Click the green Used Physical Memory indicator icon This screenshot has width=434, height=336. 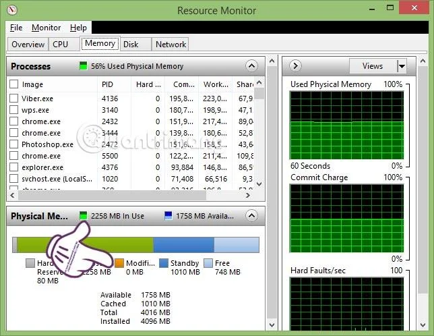84,66
